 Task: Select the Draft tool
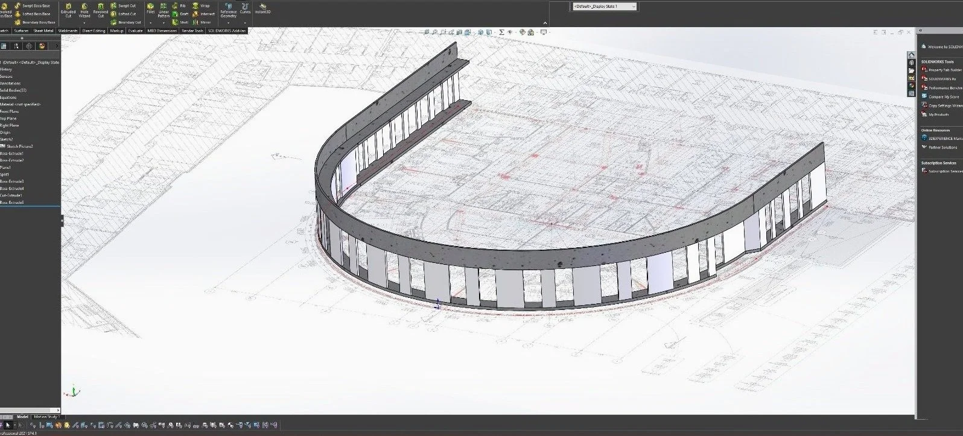[180, 14]
